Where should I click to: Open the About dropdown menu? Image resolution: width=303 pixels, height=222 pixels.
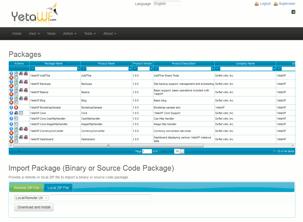tap(110, 33)
